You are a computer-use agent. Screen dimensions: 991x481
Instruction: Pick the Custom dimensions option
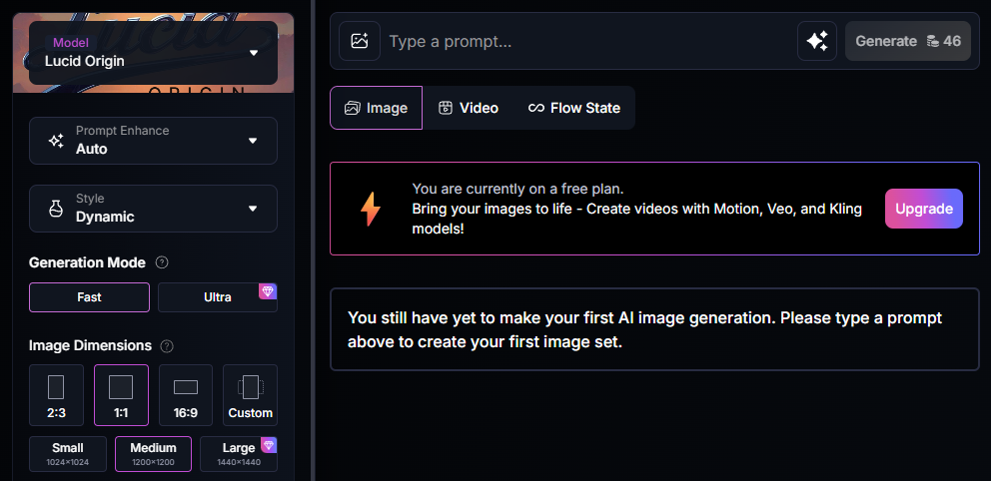coord(250,395)
